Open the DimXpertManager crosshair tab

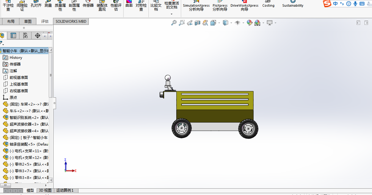pyautogui.click(x=38, y=36)
